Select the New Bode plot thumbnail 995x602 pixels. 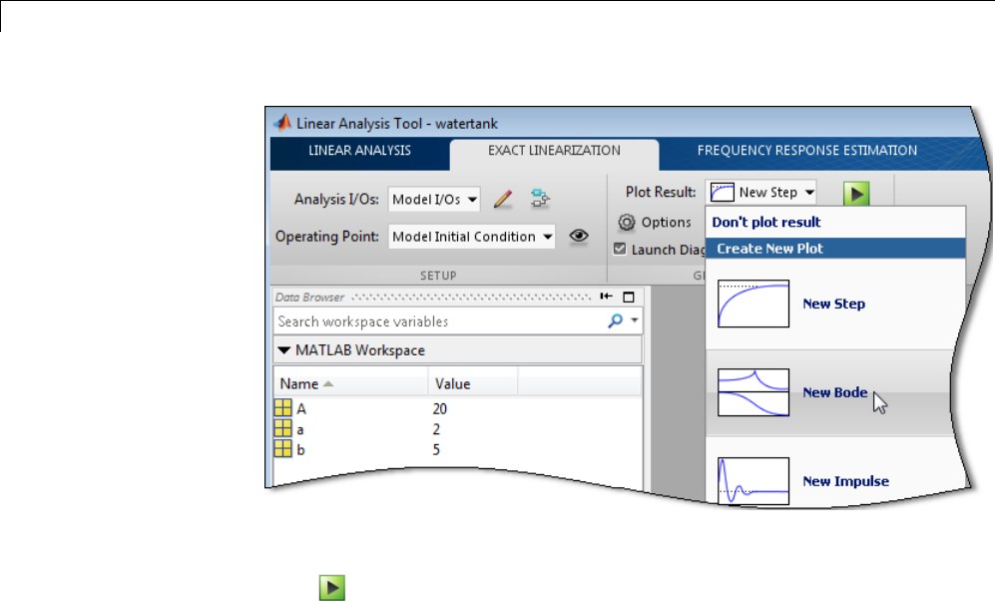click(x=753, y=392)
